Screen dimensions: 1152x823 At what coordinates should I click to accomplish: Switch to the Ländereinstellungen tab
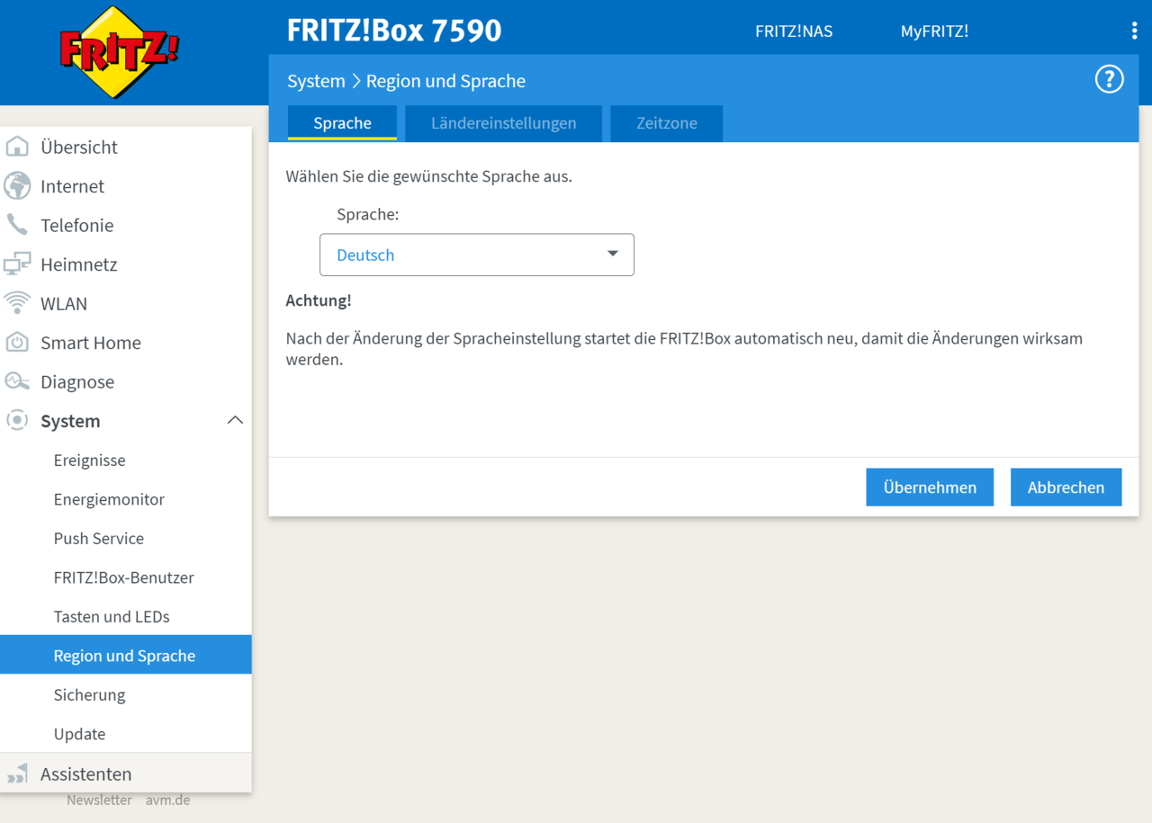pyautogui.click(x=503, y=123)
